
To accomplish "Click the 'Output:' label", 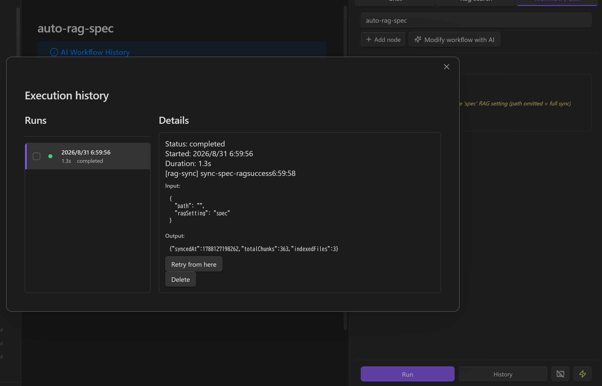I will tap(175, 236).
